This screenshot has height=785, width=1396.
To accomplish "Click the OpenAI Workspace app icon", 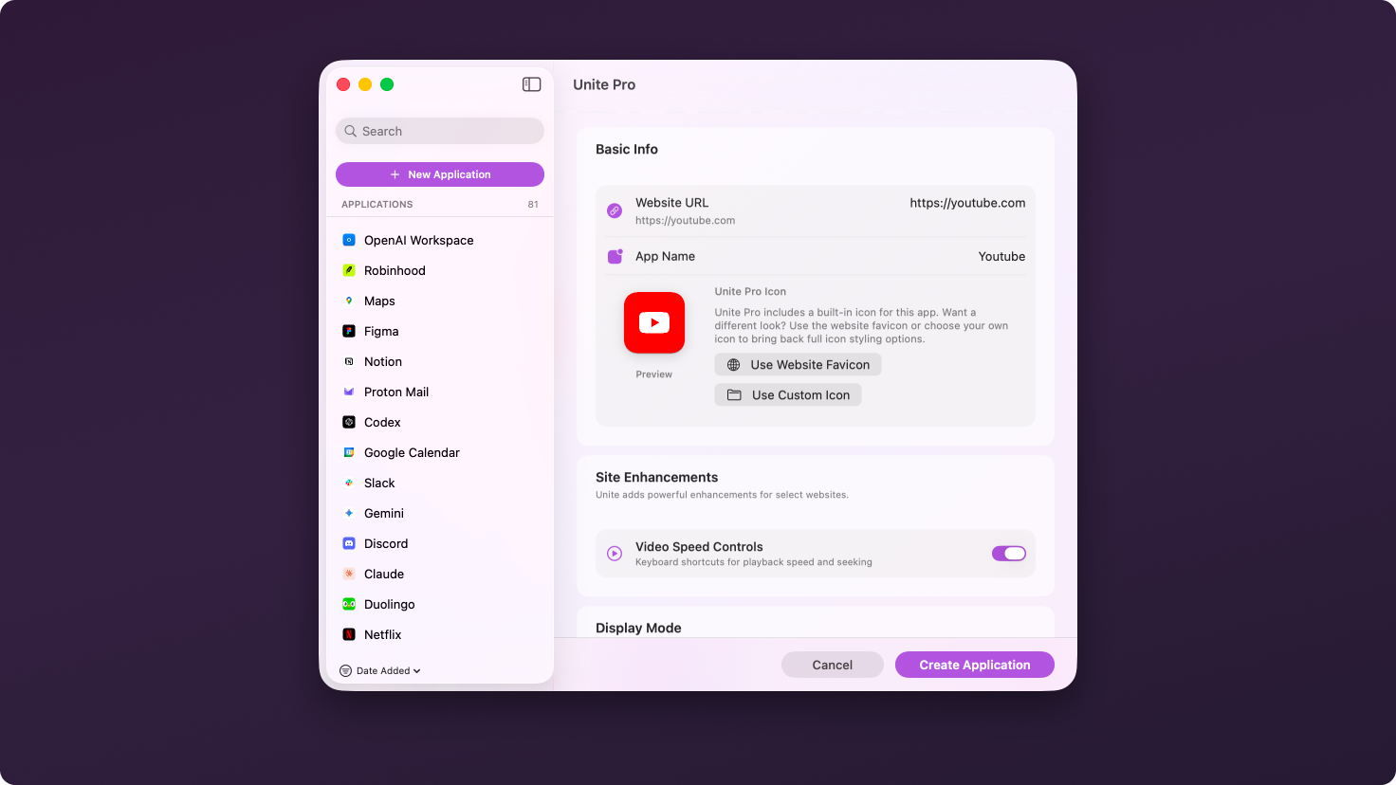I will pos(349,240).
